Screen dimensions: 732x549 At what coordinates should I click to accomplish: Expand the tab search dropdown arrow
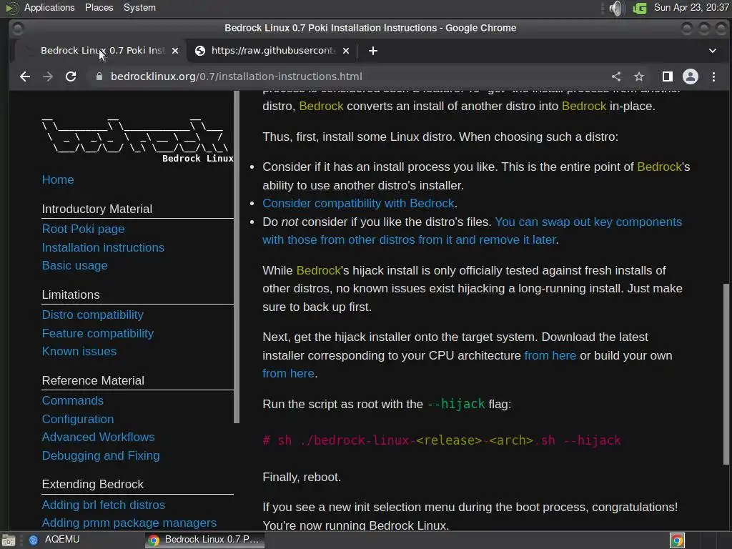click(x=713, y=51)
